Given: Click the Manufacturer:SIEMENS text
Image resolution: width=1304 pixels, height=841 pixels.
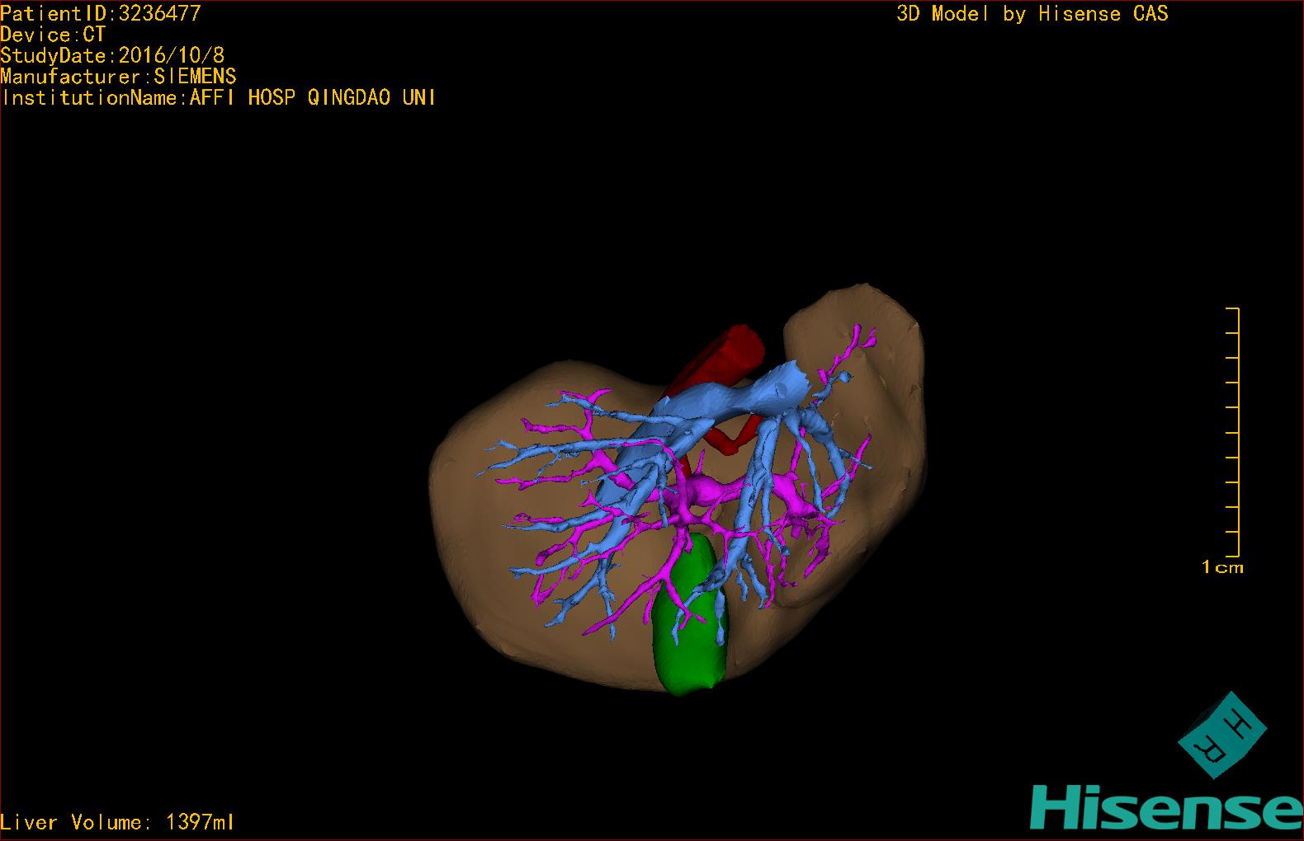Looking at the screenshot, I should [x=118, y=77].
